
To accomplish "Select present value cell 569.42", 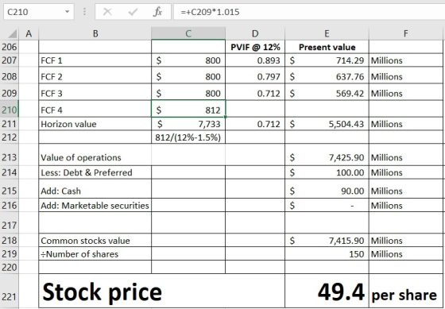I will (327, 93).
